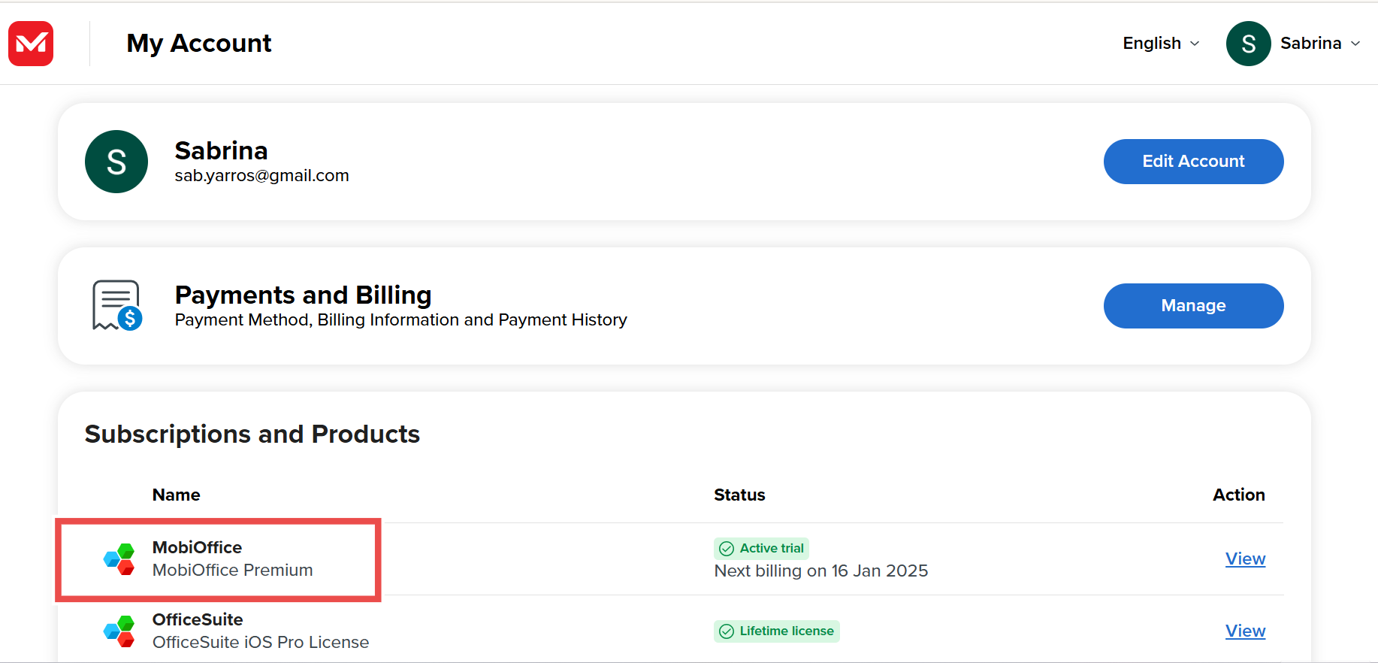Click the Action column header
The height and width of the screenshot is (663, 1378).
coord(1238,495)
